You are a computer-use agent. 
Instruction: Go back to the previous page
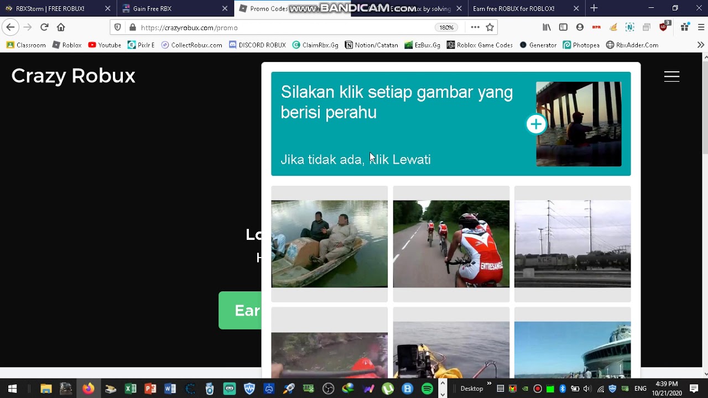(x=10, y=27)
